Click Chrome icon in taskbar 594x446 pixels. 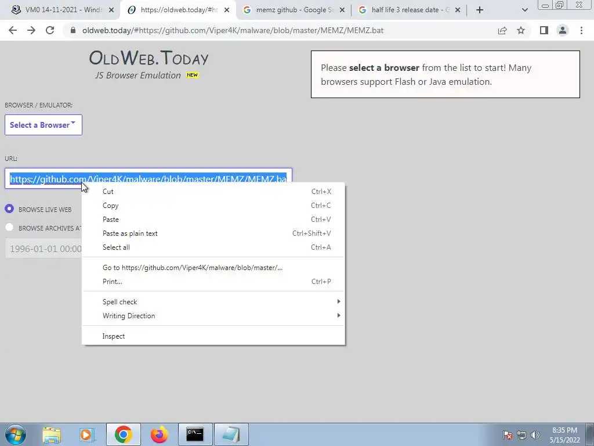click(123, 434)
